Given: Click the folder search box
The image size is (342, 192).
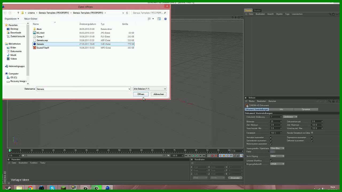Looking at the screenshot, I should click(149, 13).
